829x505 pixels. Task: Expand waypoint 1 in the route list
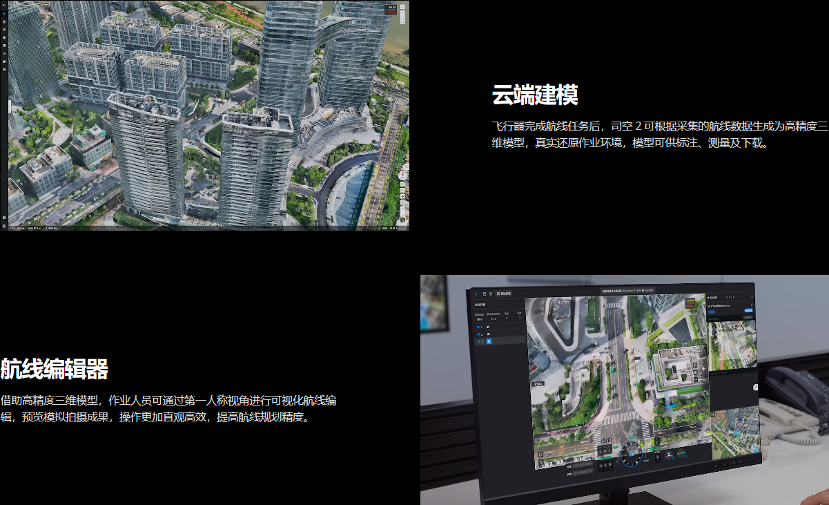tap(480, 327)
